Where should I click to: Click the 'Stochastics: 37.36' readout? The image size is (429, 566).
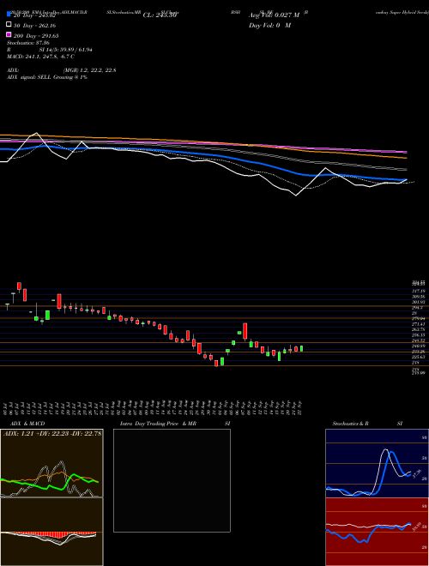pyautogui.click(x=28, y=43)
